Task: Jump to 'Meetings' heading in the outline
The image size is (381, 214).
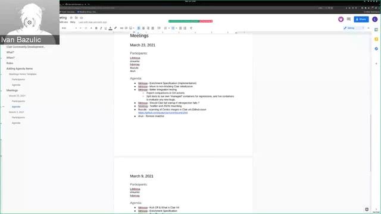Action: (x=12, y=90)
